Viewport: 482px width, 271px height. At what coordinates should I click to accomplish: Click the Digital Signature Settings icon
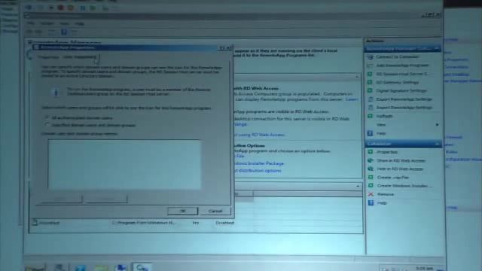tap(371, 90)
